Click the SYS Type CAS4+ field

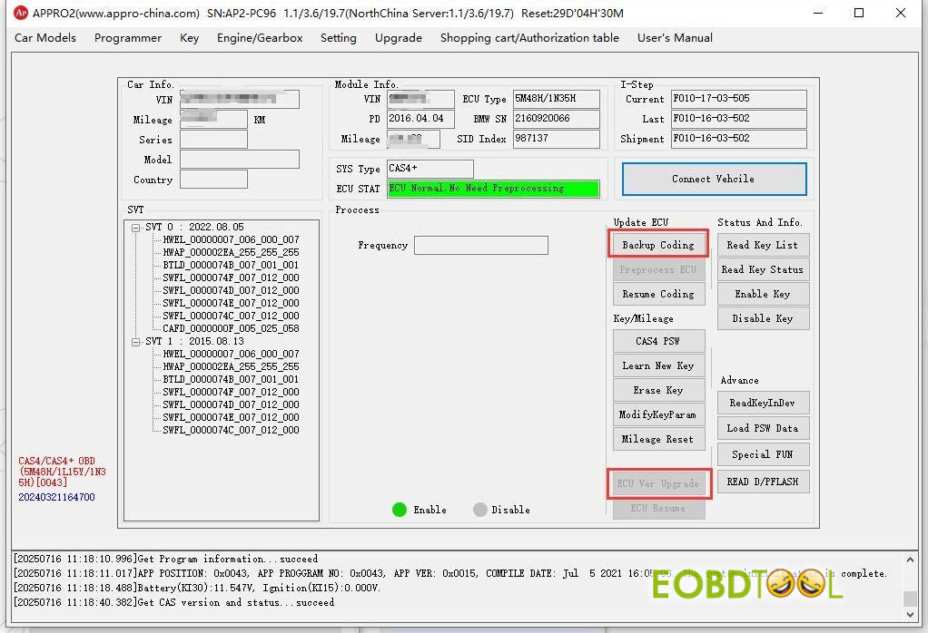[429, 169]
